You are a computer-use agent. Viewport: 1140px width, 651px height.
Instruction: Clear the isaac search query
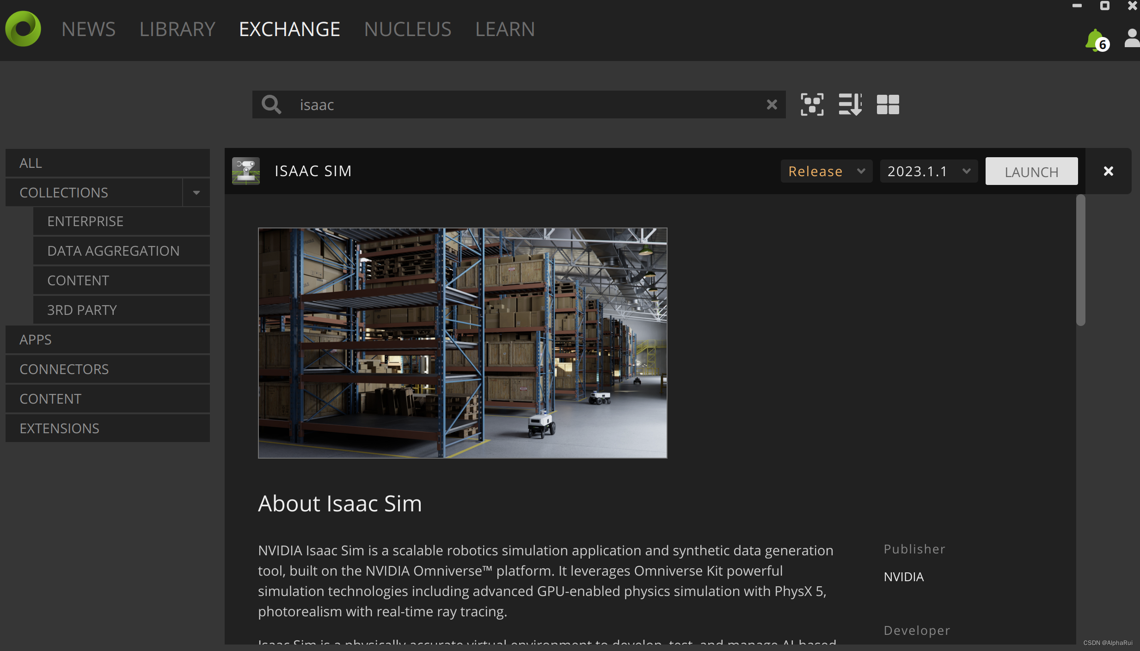pyautogui.click(x=771, y=104)
